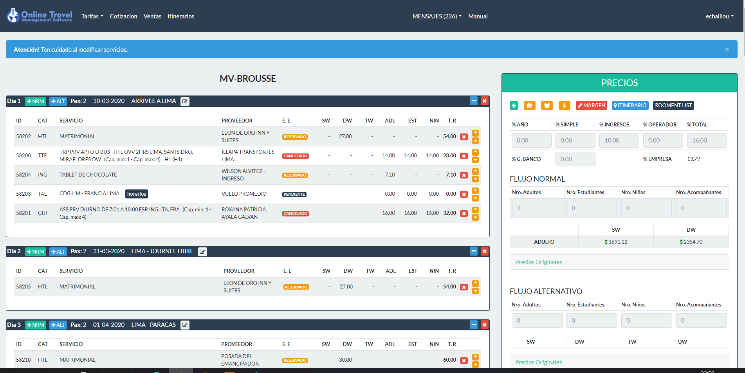Minimize the Dia 2 panel

474,251
